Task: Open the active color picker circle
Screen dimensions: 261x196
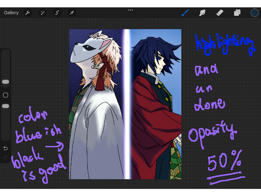Action: click(254, 13)
